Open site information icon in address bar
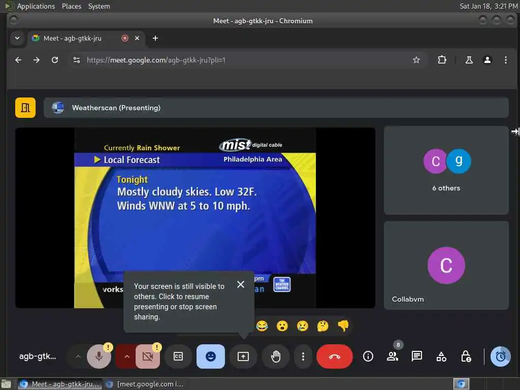Image resolution: width=520 pixels, height=390 pixels. pyautogui.click(x=77, y=60)
